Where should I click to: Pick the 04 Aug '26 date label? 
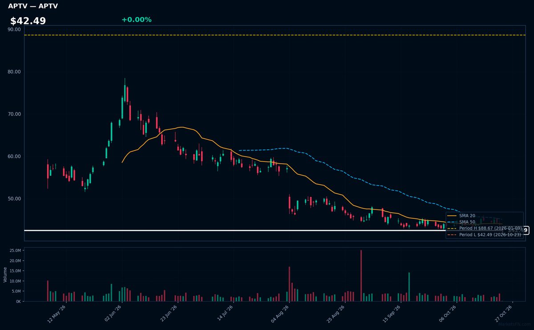[280, 313]
